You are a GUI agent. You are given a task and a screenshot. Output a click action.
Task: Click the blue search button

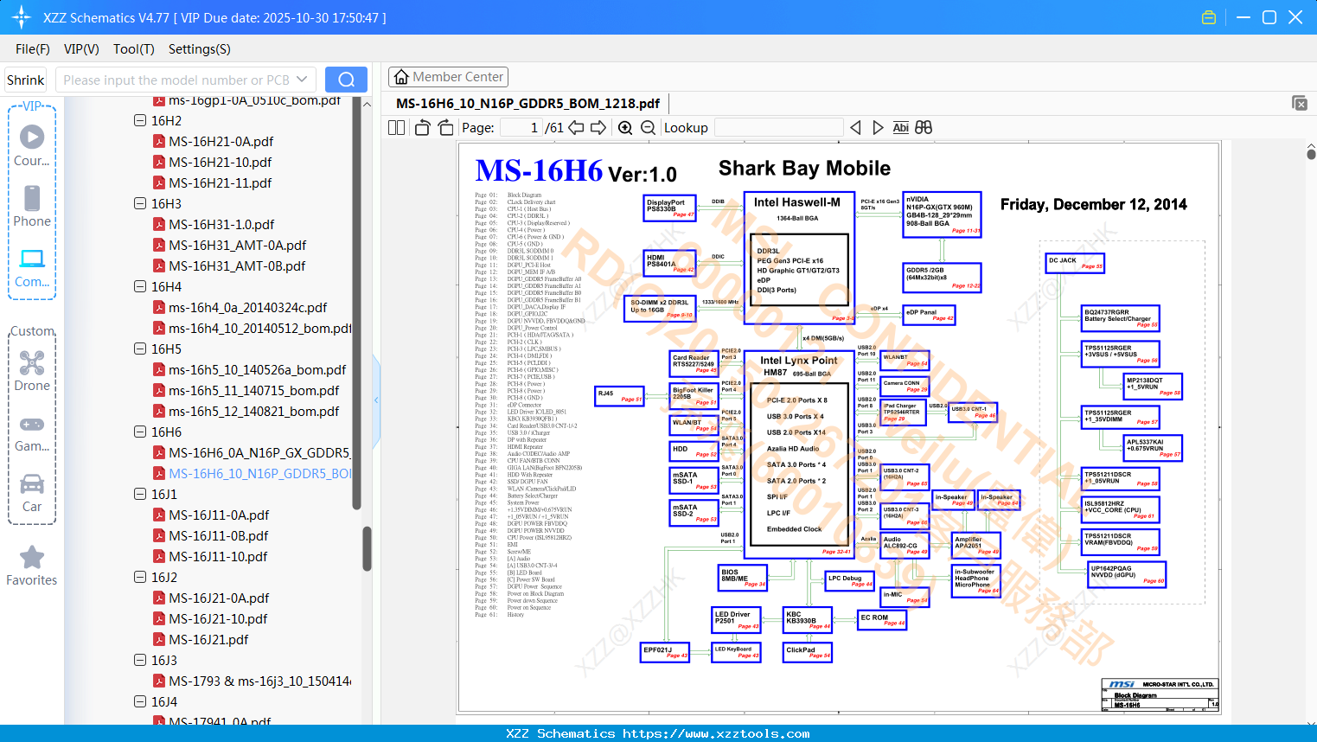point(346,80)
